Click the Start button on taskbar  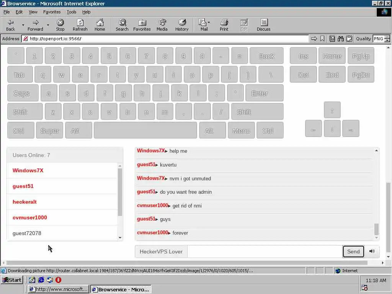click(12, 280)
